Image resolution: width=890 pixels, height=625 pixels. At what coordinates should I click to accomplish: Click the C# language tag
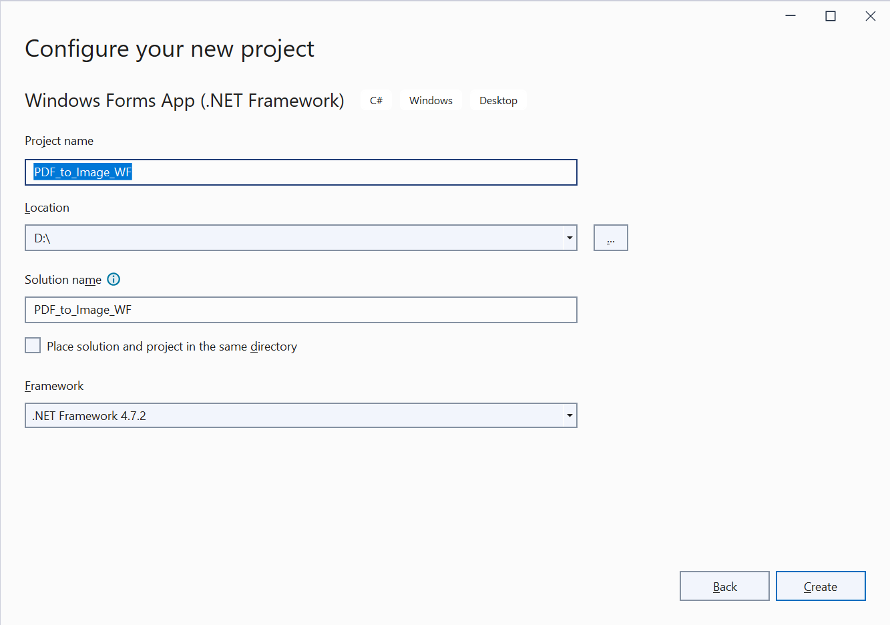377,100
